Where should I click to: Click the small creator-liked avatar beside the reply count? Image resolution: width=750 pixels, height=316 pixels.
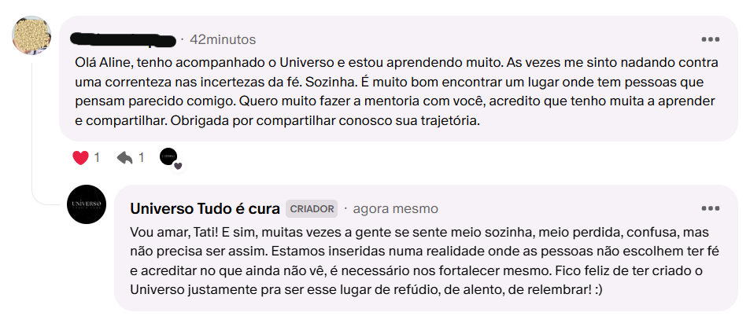168,156
